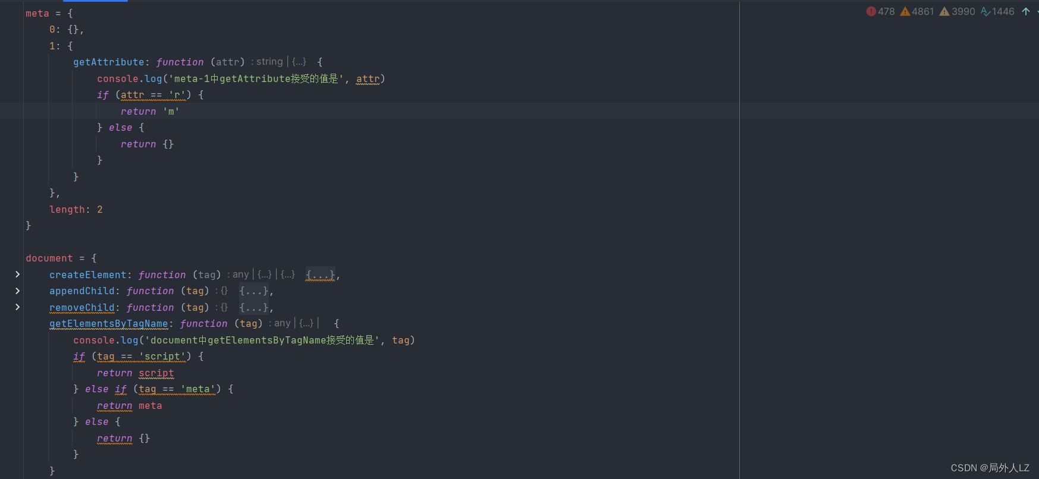Expand the folded appendChild function via gutter chevron

point(18,291)
